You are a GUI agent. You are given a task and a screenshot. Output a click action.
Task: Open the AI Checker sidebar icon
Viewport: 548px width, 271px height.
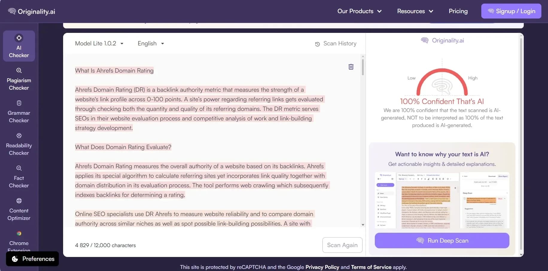[19, 38]
